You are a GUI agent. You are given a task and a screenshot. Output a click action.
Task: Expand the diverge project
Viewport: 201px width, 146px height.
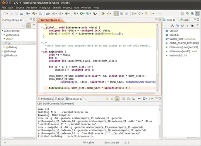2,51
